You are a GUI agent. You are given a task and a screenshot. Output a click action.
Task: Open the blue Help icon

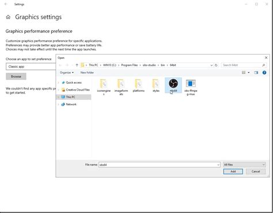(264, 73)
